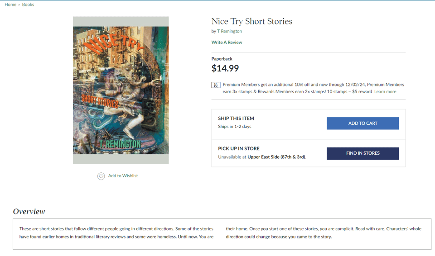435x256 pixels.
Task: Click the ampersand rewards badge icon
Action: [216, 85]
